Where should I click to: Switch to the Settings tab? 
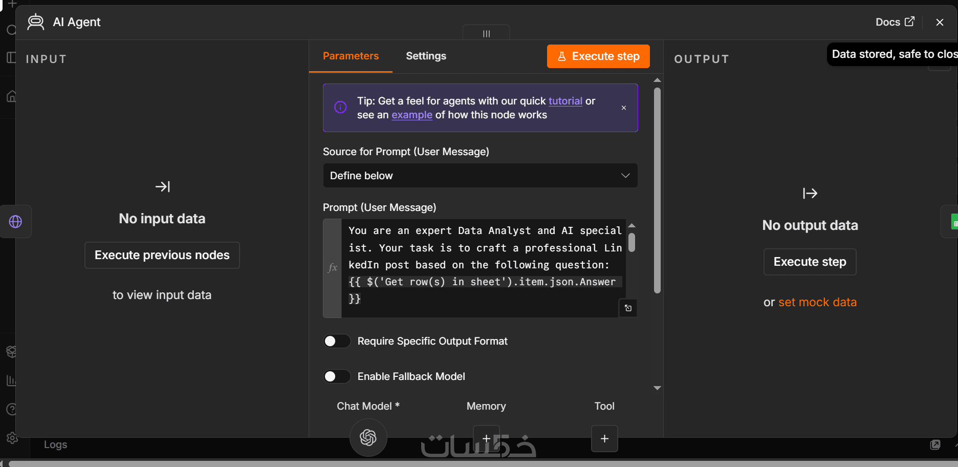[x=426, y=56]
